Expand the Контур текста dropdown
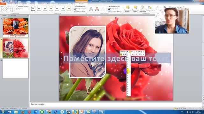The image size is (204, 114). 114,9
